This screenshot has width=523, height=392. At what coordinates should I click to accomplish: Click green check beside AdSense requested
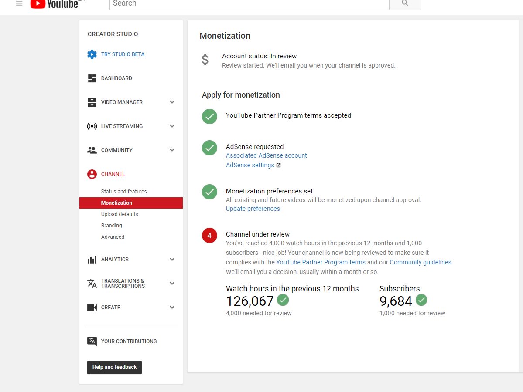pos(209,148)
